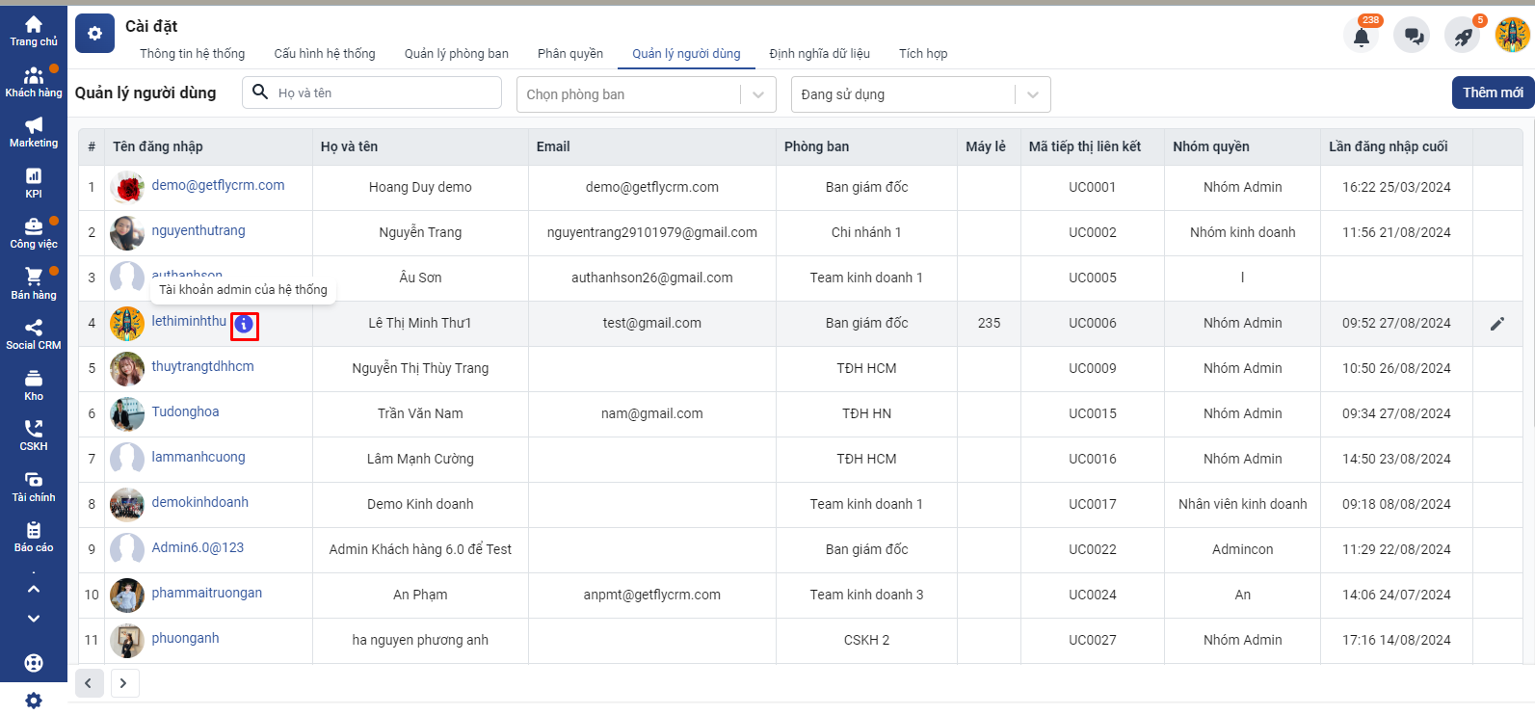Edit user lethiminhthu with pencil icon
Viewport: 1535px width, 715px height.
point(1496,324)
